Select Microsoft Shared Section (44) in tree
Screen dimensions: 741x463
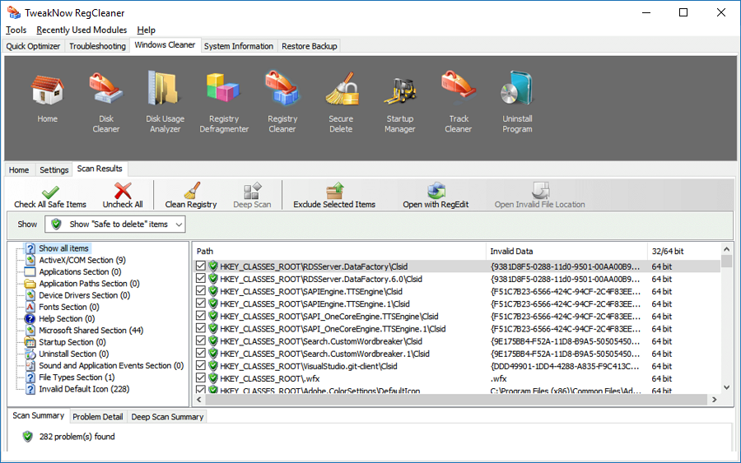click(91, 331)
